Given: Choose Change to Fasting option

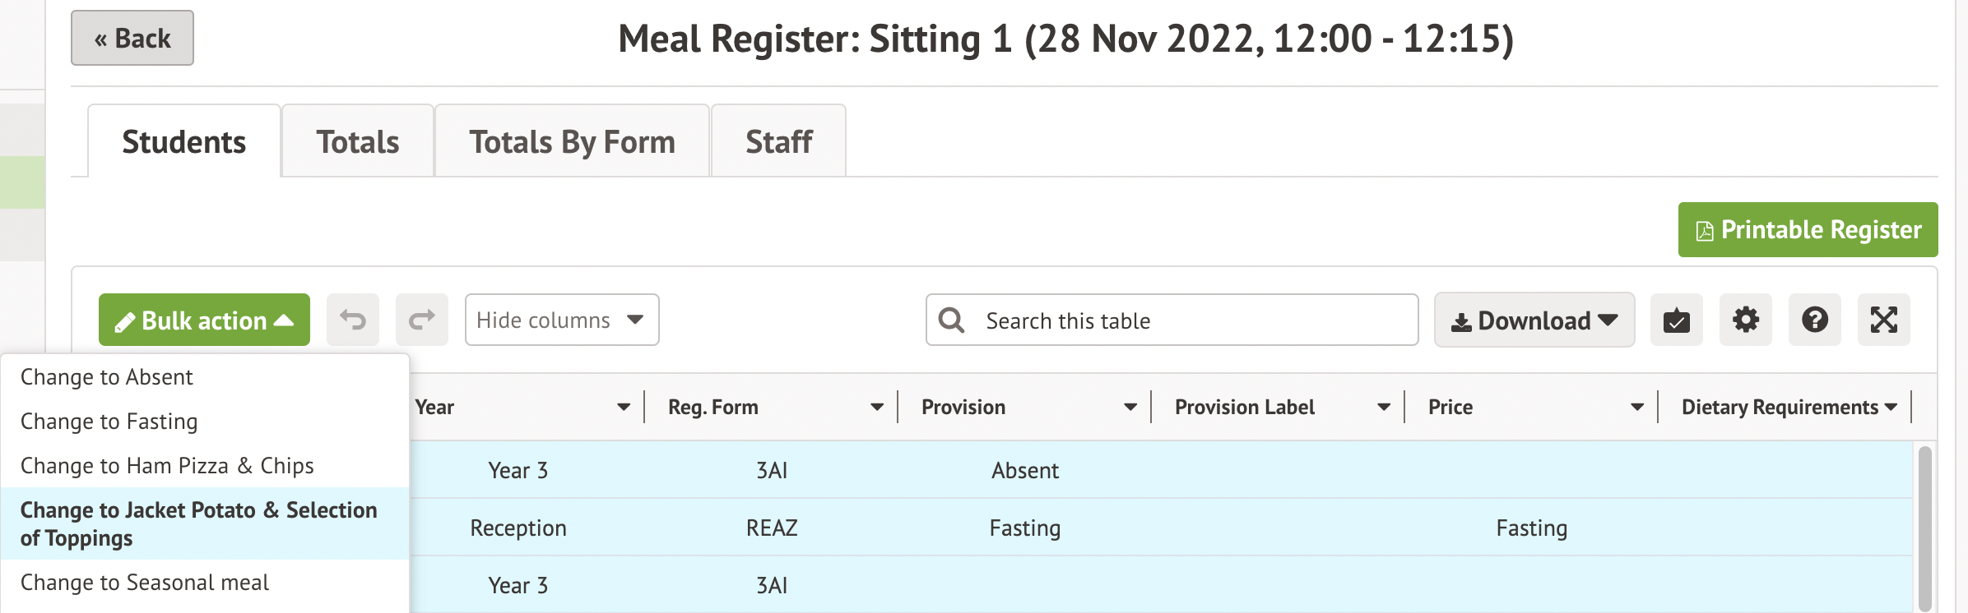Looking at the screenshot, I should coord(109,422).
